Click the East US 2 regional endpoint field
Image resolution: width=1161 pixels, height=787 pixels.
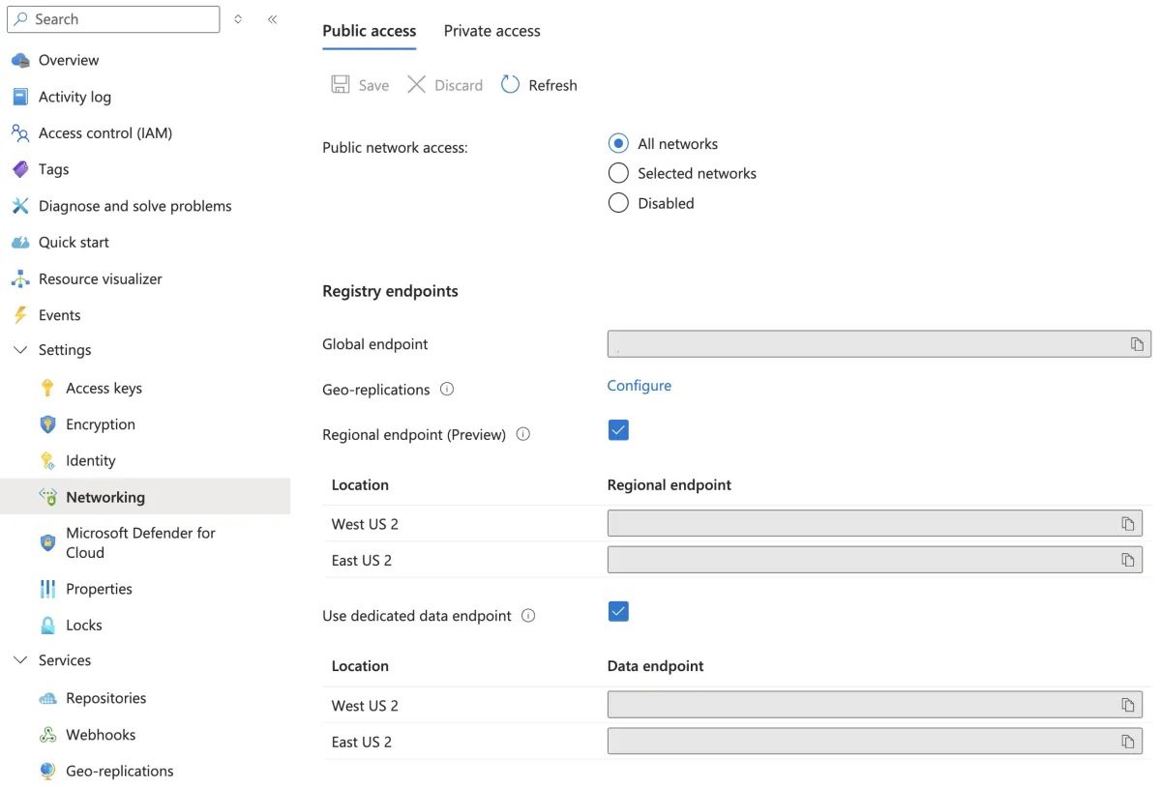(x=875, y=560)
